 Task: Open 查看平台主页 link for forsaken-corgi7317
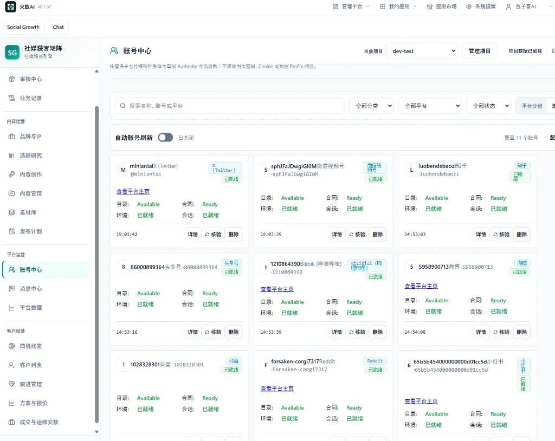[x=277, y=388]
